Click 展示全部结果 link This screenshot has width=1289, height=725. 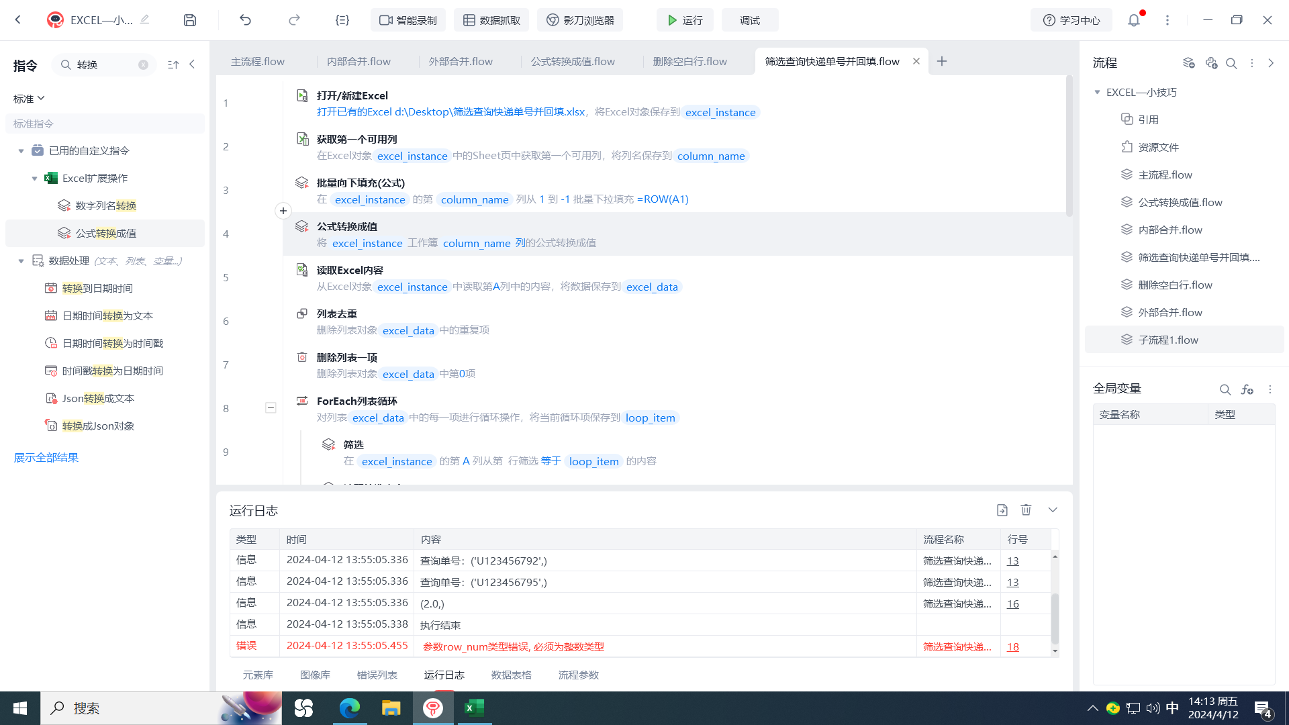click(x=46, y=458)
